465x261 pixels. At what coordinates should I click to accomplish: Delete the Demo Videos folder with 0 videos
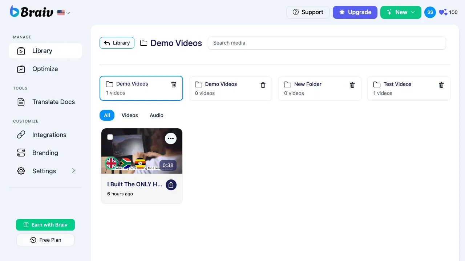tap(263, 85)
